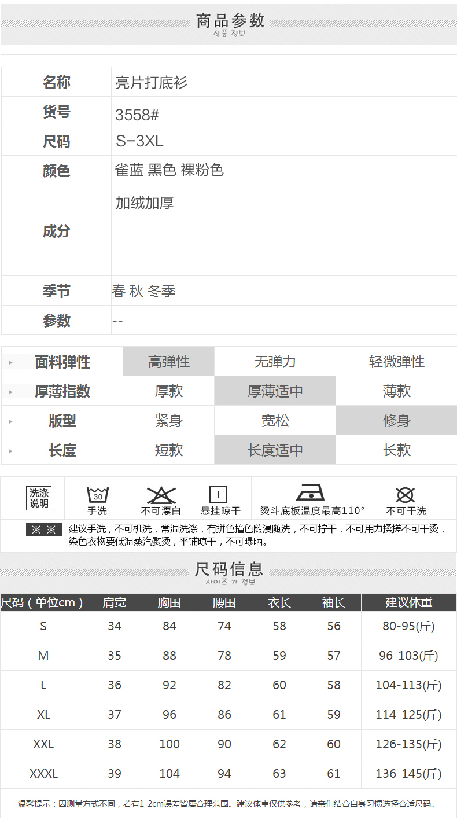This screenshot has height=820, width=457.
Task: Click the XXL size row label
Action: pos(43,744)
